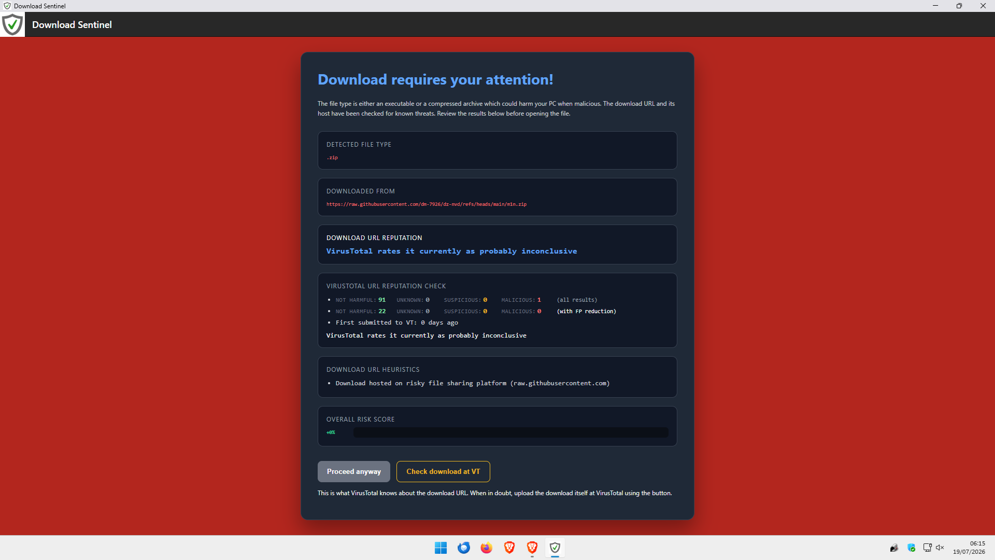
Task: Close the Download Sentinel window
Action: pos(983,6)
